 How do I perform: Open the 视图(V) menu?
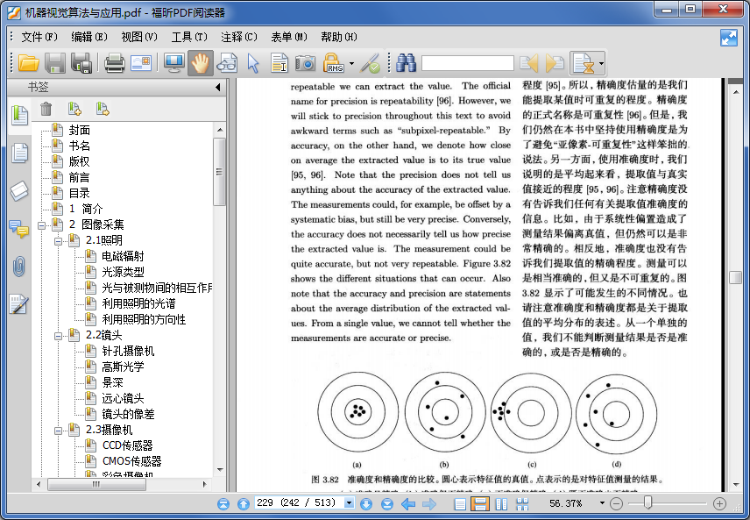pyautogui.click(x=139, y=38)
